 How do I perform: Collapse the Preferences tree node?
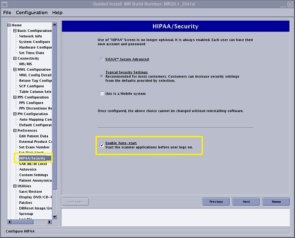point(15,131)
